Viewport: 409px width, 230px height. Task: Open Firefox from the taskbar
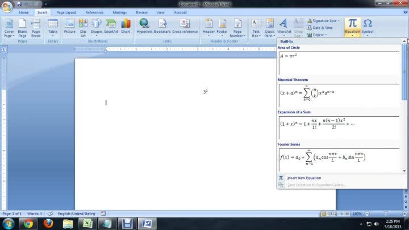click(48, 223)
